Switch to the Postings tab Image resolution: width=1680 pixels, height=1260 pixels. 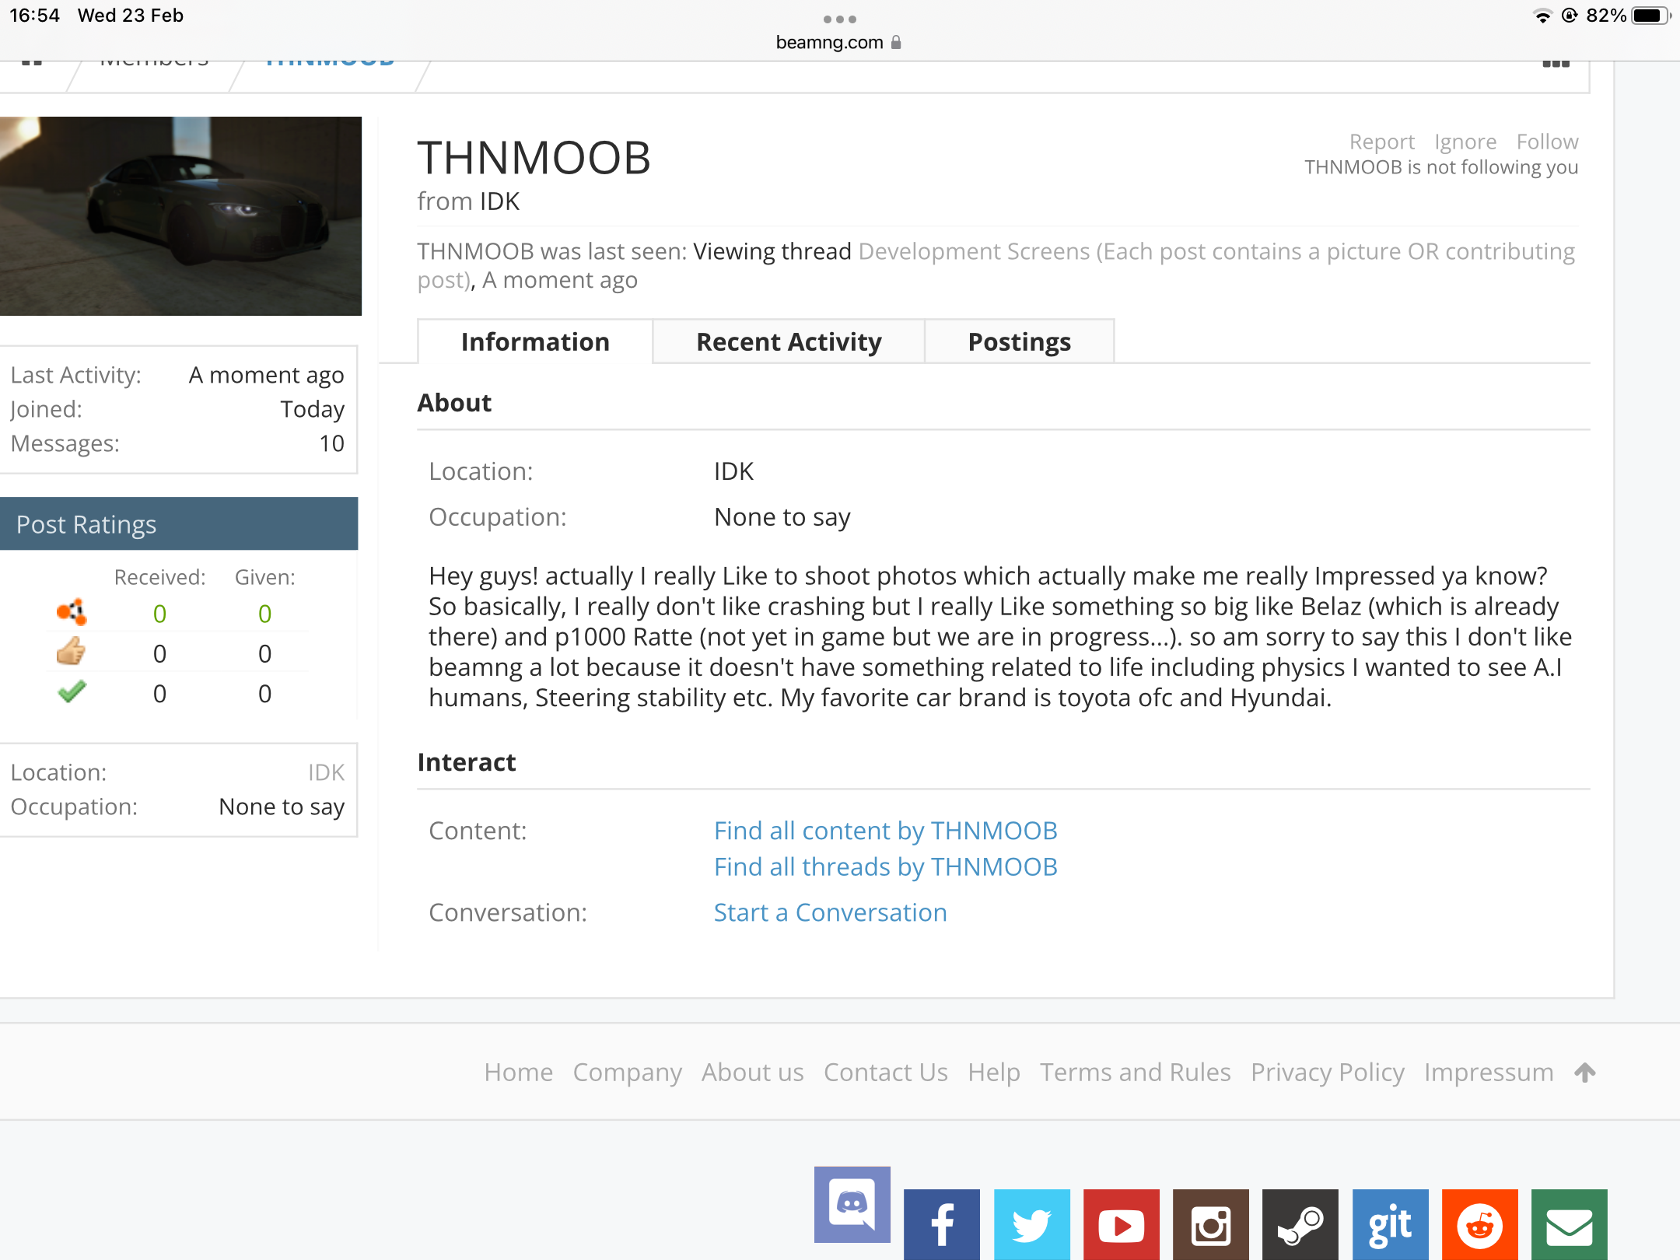coord(1019,341)
